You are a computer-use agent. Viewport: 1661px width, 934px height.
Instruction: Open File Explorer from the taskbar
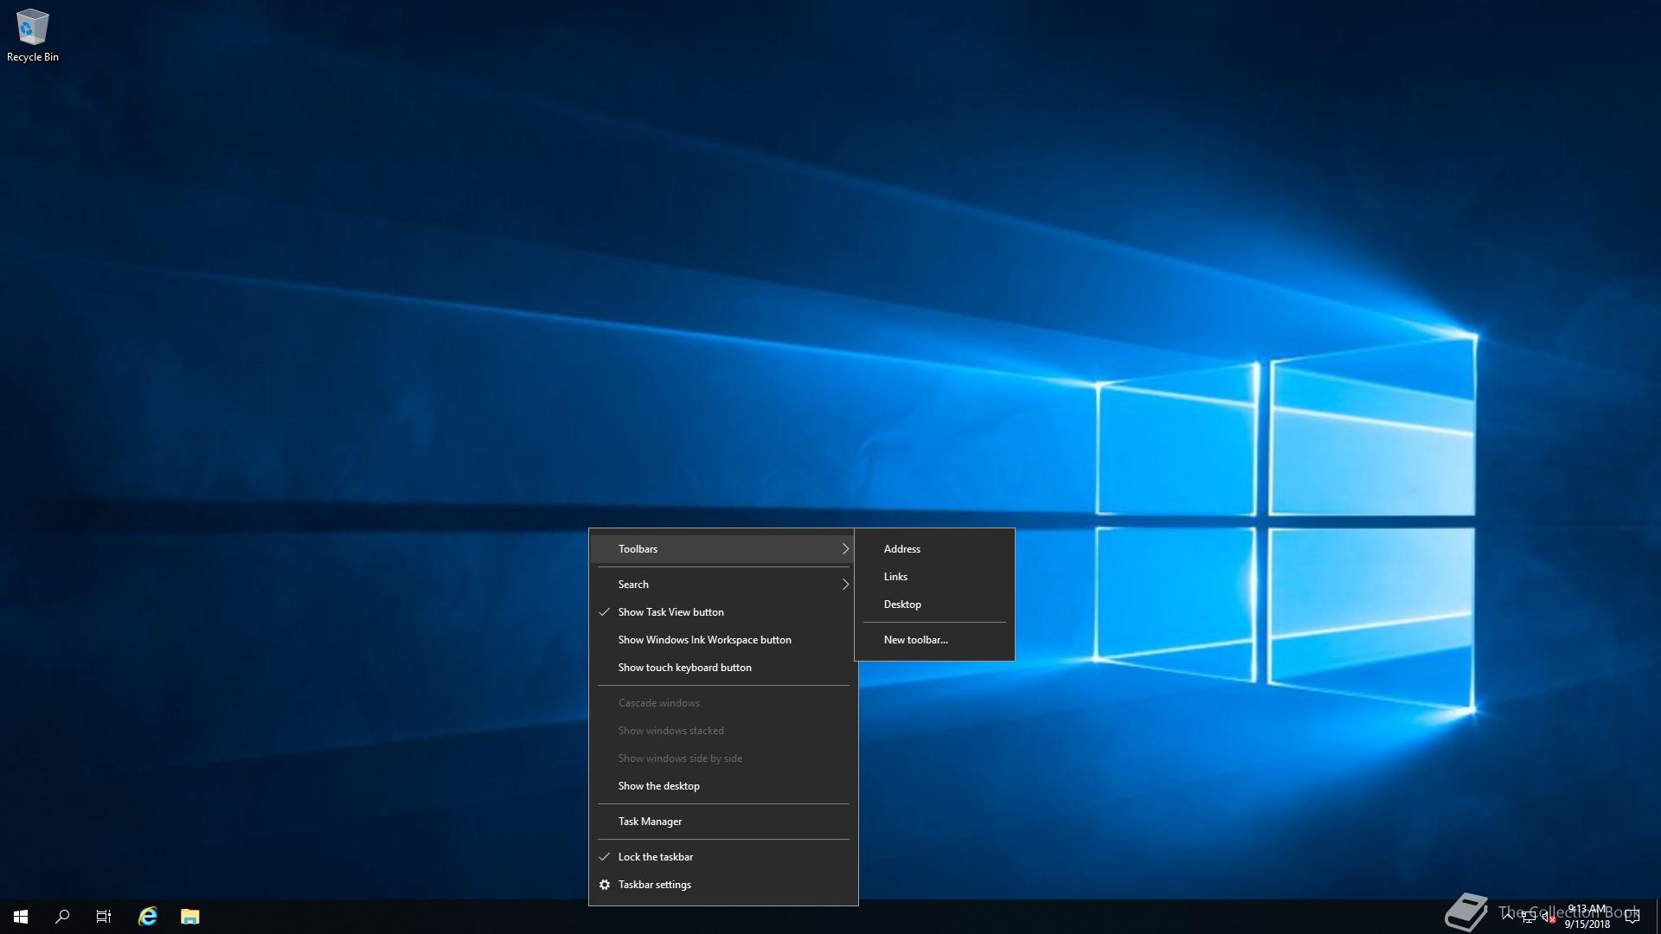click(190, 917)
